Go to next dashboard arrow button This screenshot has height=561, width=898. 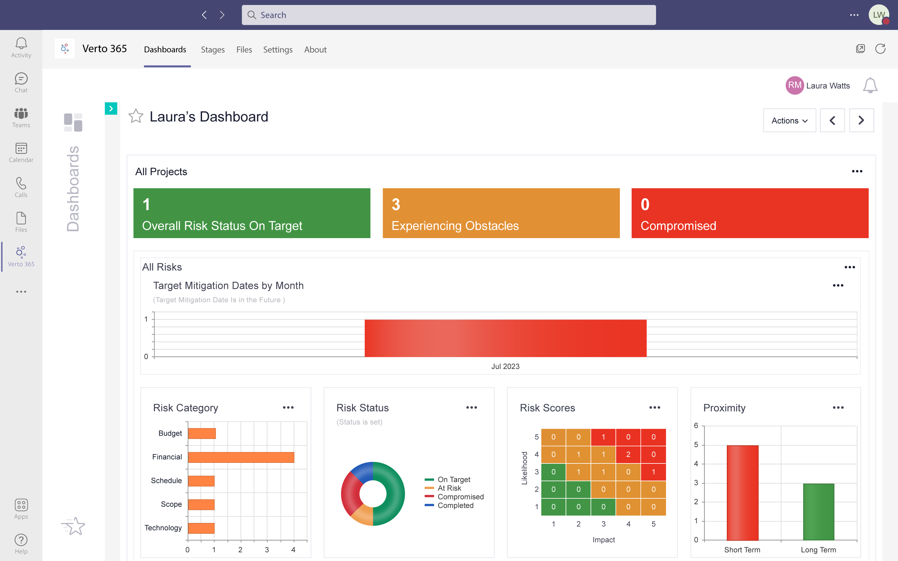861,121
